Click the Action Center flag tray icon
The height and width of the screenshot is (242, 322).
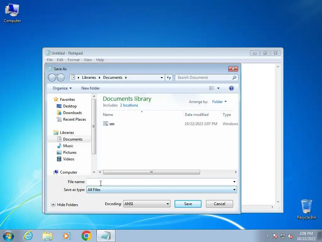point(275,236)
